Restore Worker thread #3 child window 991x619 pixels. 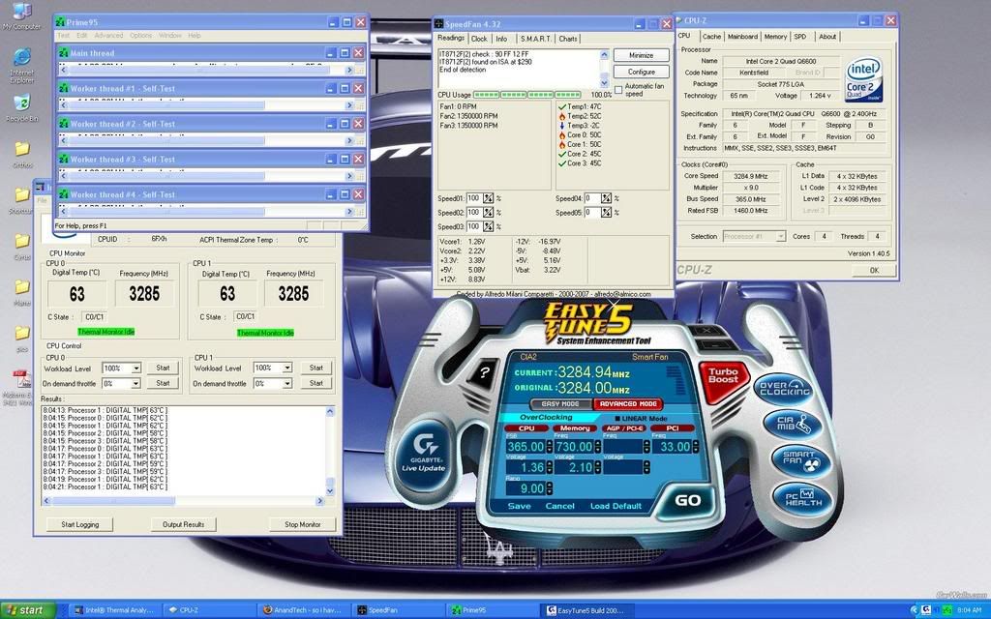345,160
